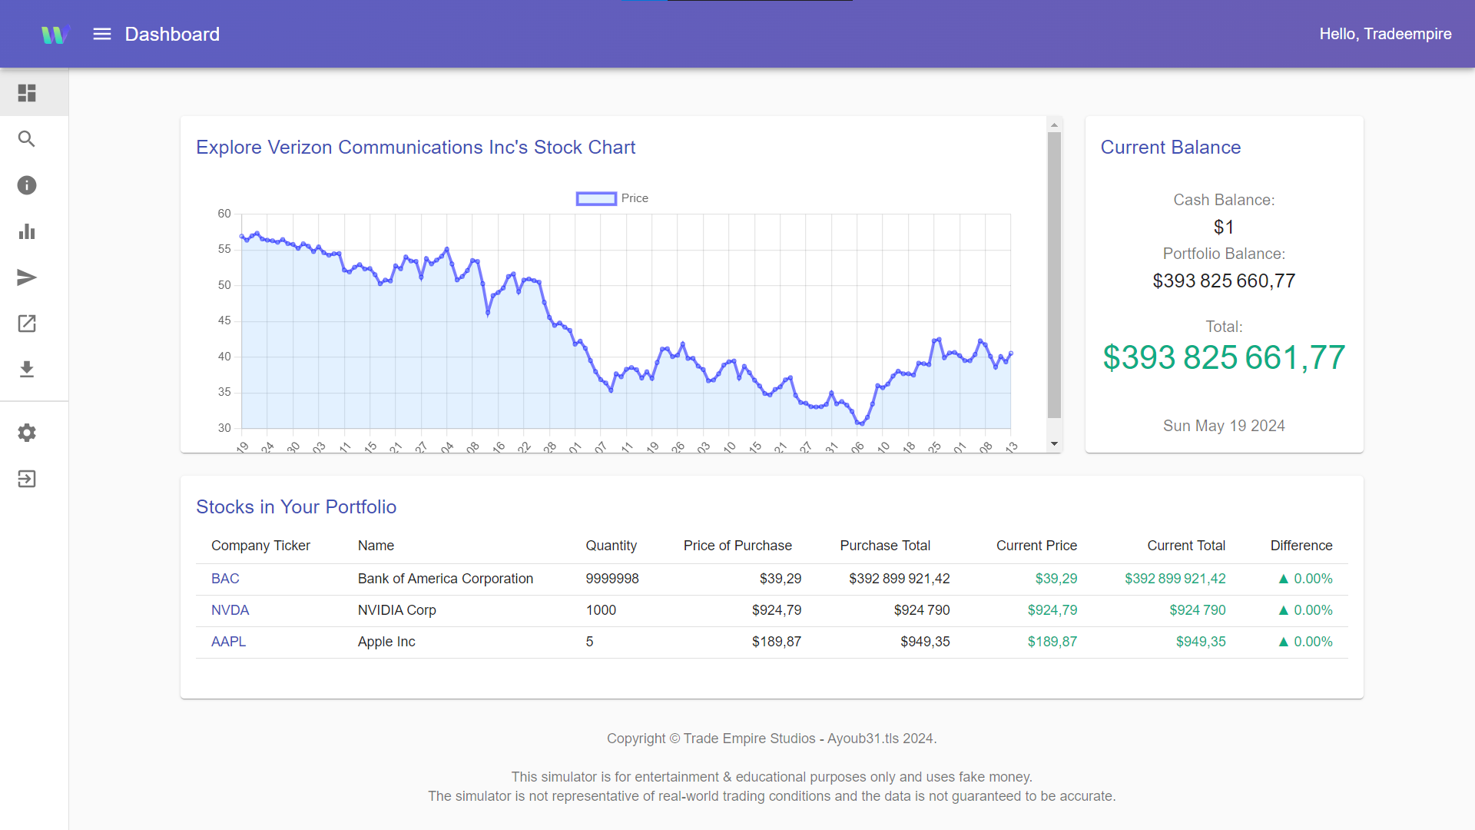The image size is (1475, 830).
Task: Click the logout exit icon in sidebar
Action: [27, 479]
